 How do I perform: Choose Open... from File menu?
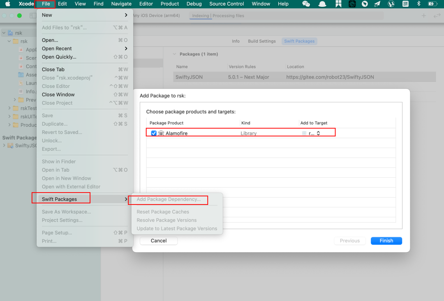(85, 40)
